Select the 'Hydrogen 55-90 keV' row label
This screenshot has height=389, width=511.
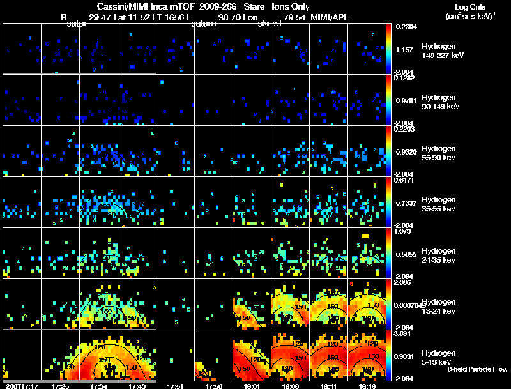pos(439,153)
